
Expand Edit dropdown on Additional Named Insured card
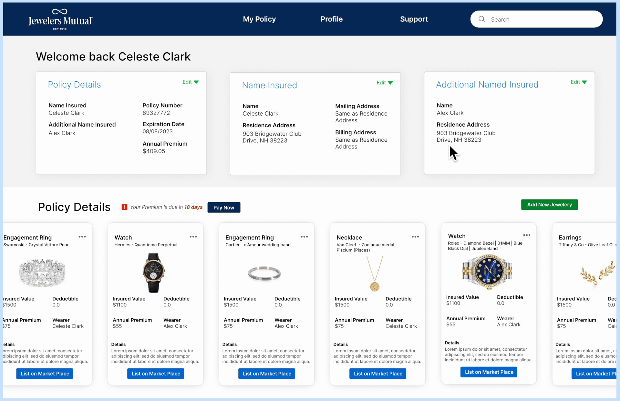[x=579, y=82]
